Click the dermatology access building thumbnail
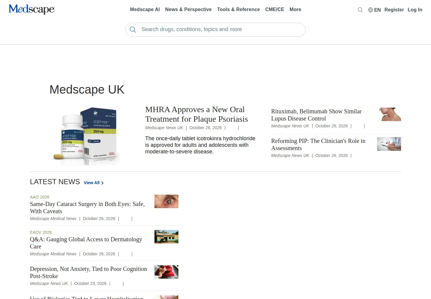Screen dimensions: 431x299 click(x=166, y=237)
